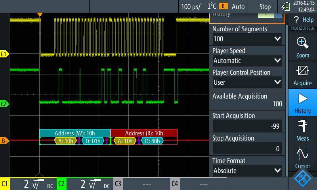Click the Auto trigger mode button
Viewport: 317px width, 190px height.
238,7
